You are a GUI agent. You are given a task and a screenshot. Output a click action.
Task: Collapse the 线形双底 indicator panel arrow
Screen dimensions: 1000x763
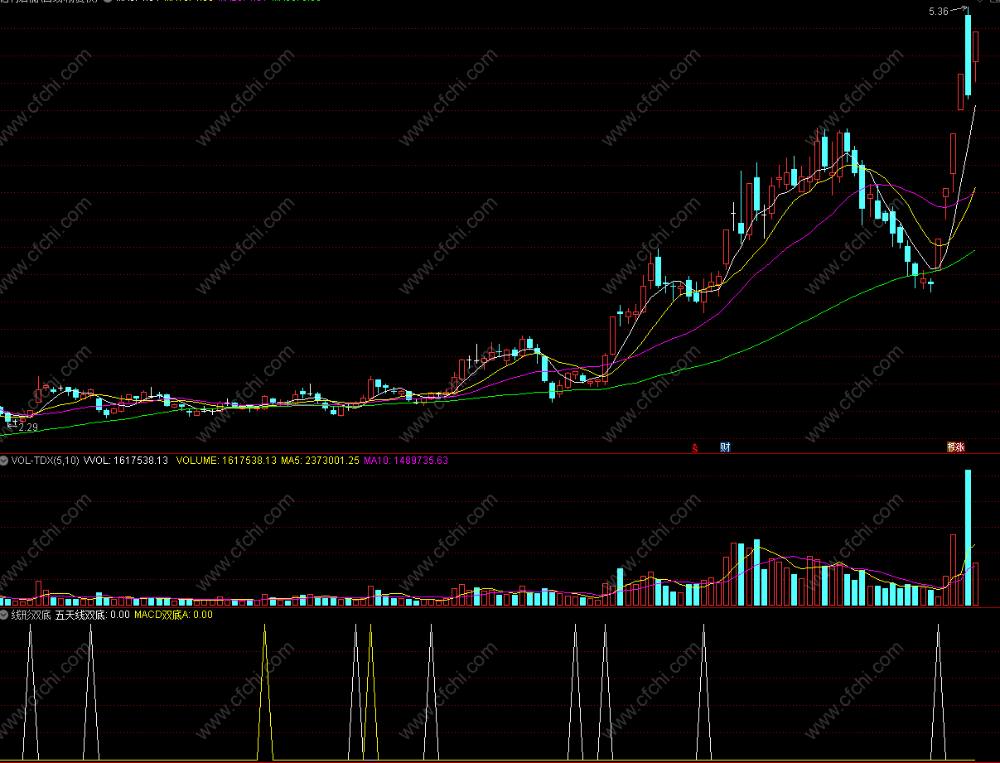pos(4,615)
